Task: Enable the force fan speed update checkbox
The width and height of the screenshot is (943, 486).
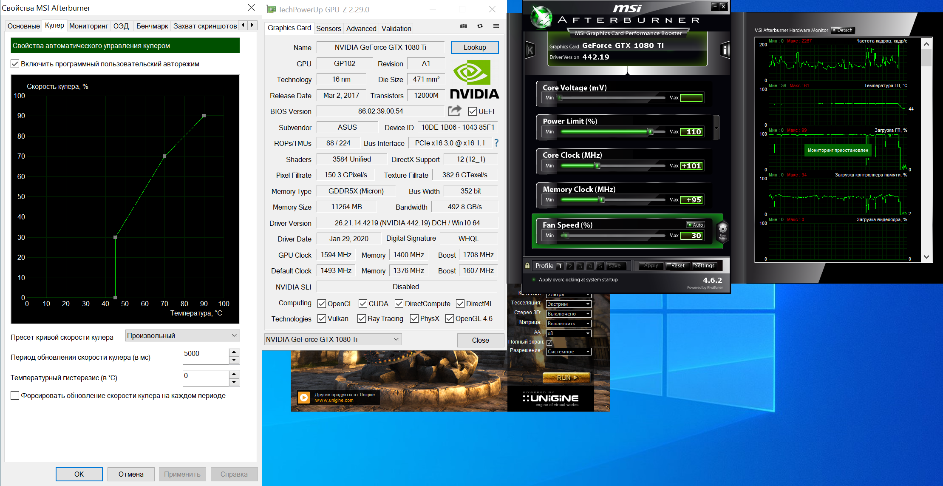Action: pos(15,396)
